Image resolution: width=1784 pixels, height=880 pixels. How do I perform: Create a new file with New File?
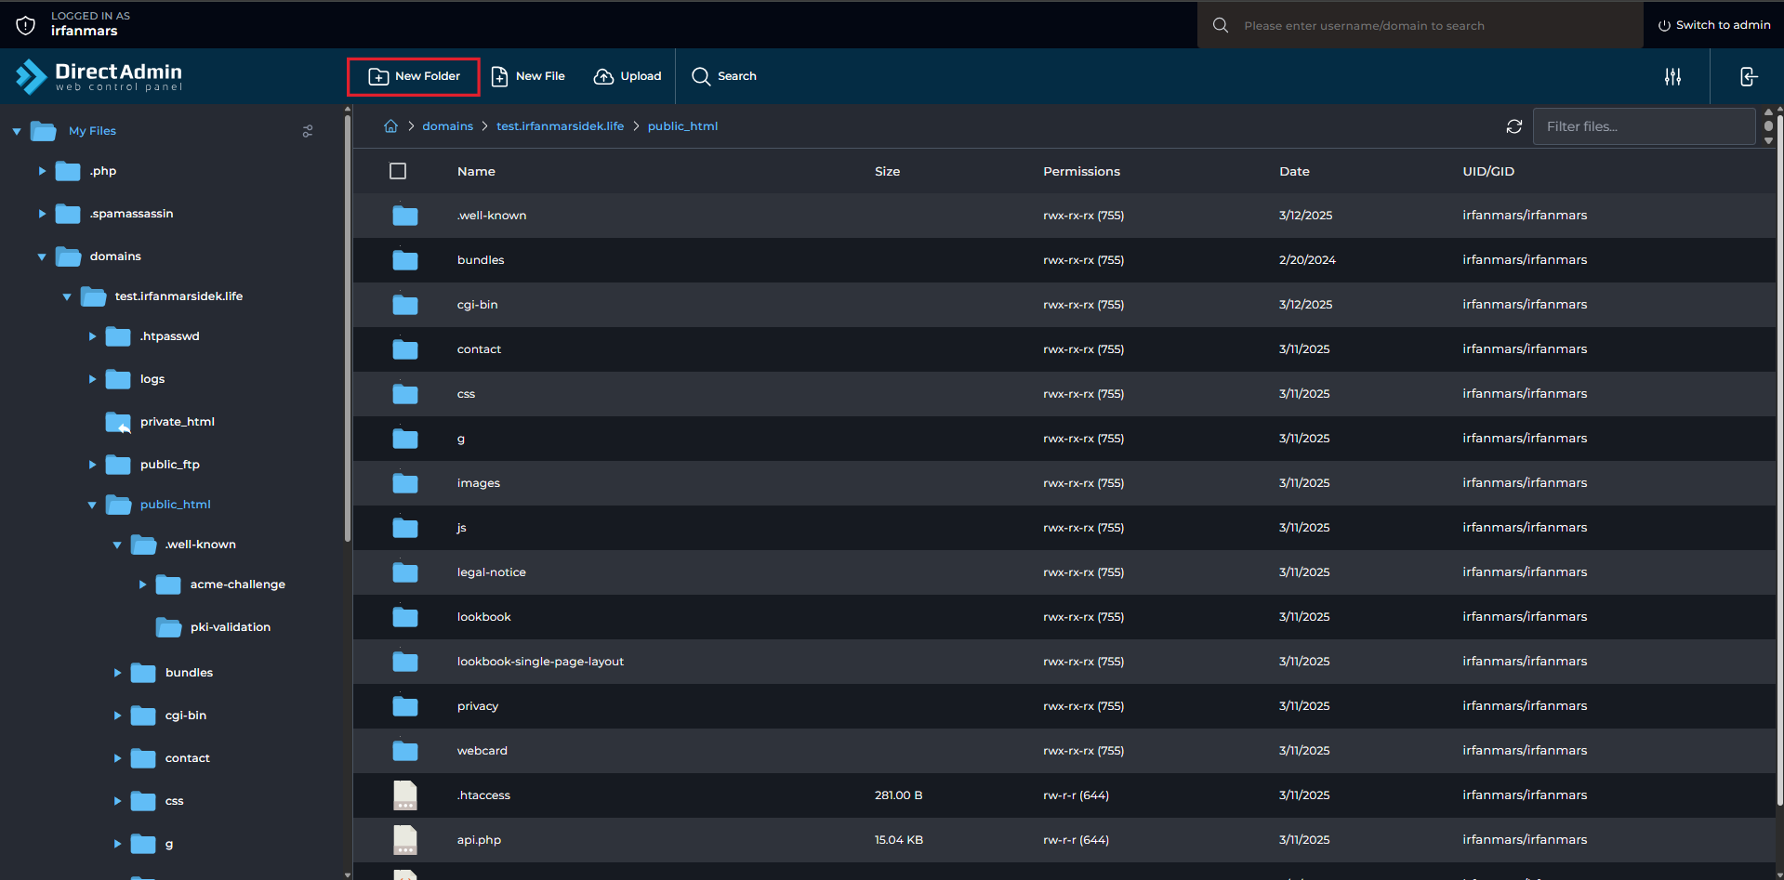click(528, 76)
